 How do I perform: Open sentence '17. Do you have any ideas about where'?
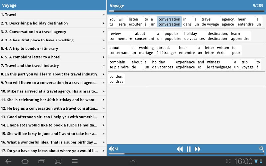[x=53, y=151]
